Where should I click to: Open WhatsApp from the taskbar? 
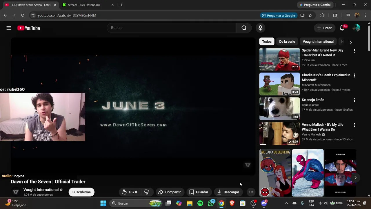click(211, 203)
